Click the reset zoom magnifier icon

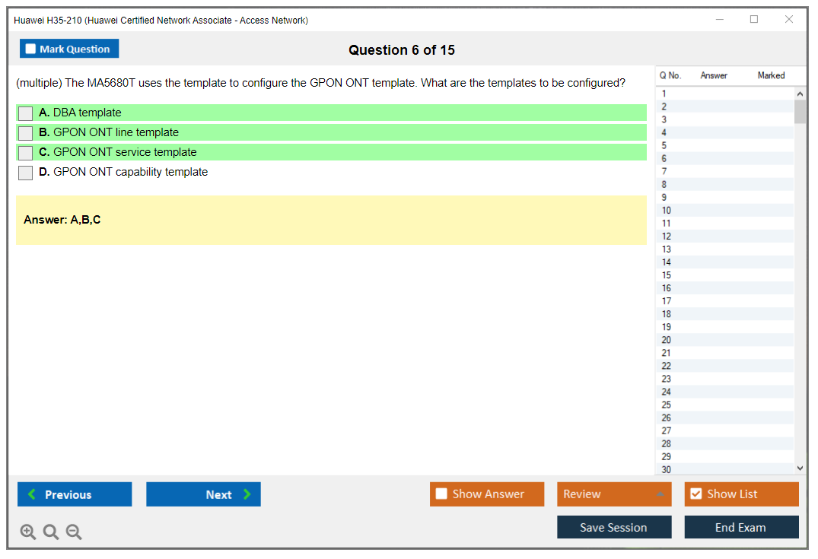[x=51, y=532]
